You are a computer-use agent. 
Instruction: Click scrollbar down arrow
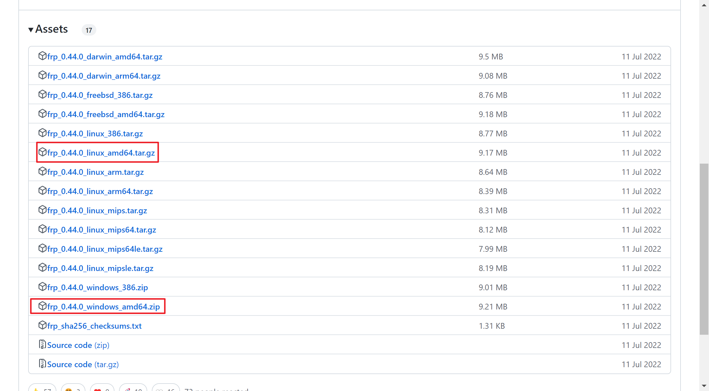[704, 386]
